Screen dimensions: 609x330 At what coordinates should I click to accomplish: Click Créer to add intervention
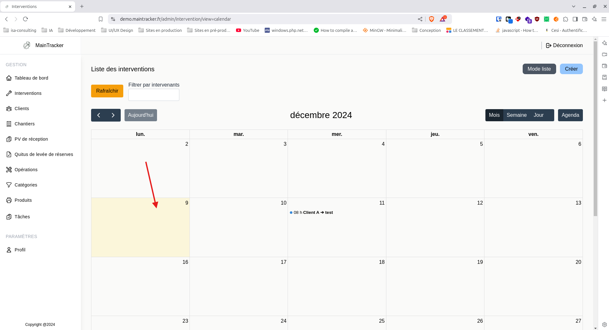[x=571, y=69]
